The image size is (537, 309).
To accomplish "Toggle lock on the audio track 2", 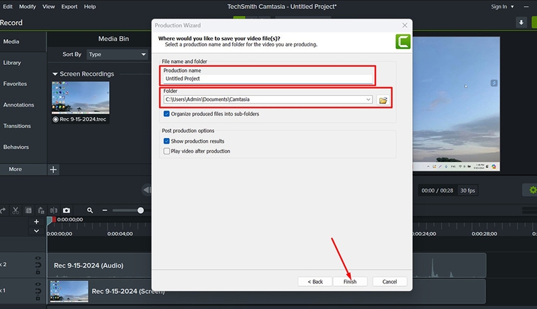I will click(x=38, y=272).
